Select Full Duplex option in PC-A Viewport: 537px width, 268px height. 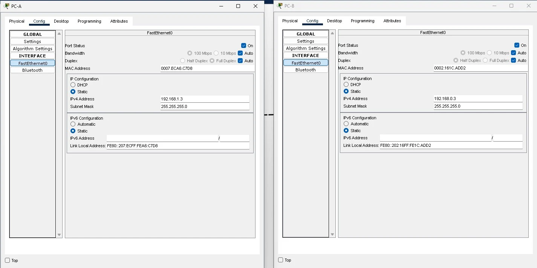click(x=212, y=61)
